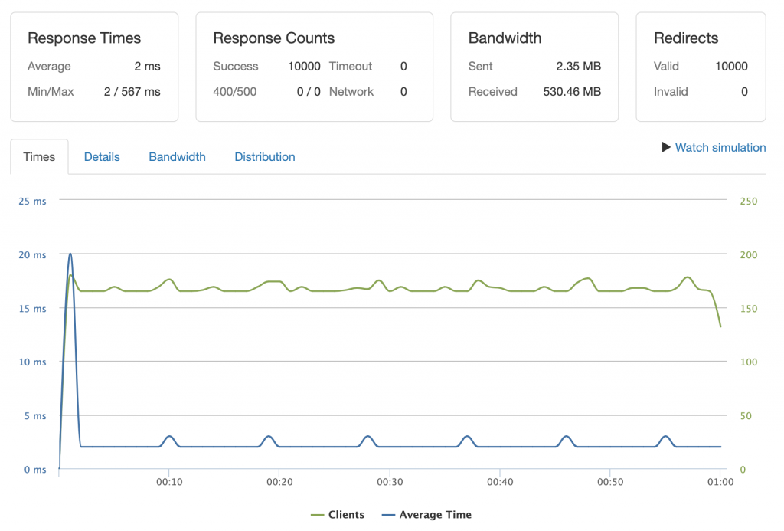Click the blue response-time spike peak at 20 ms
Screen dimensions: 784x531
tap(70, 254)
